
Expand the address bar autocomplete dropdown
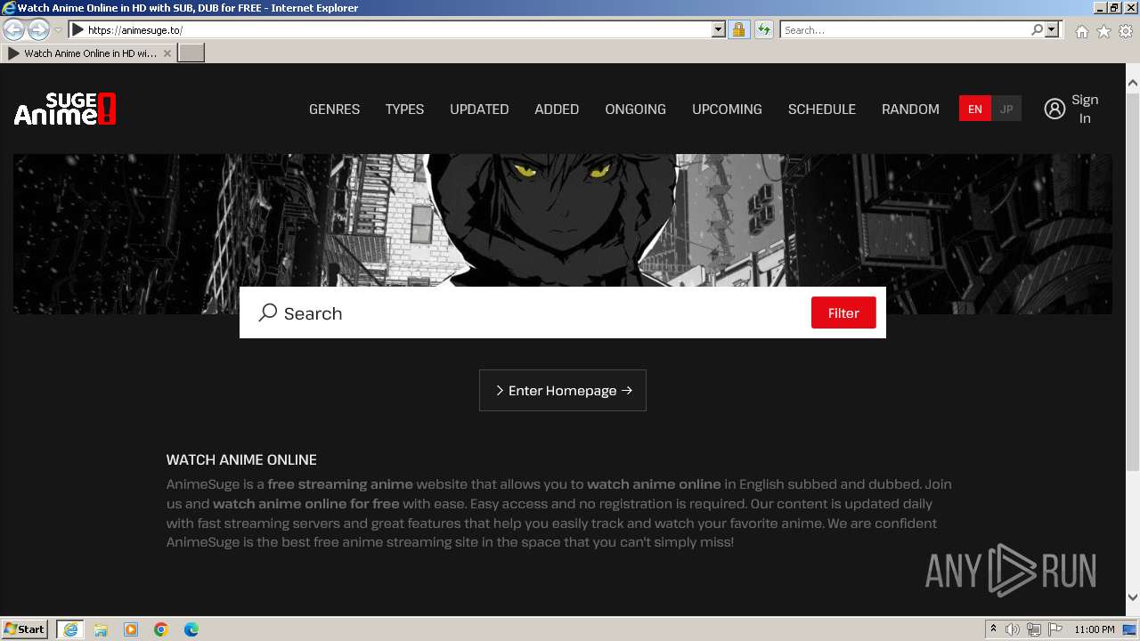[719, 29]
